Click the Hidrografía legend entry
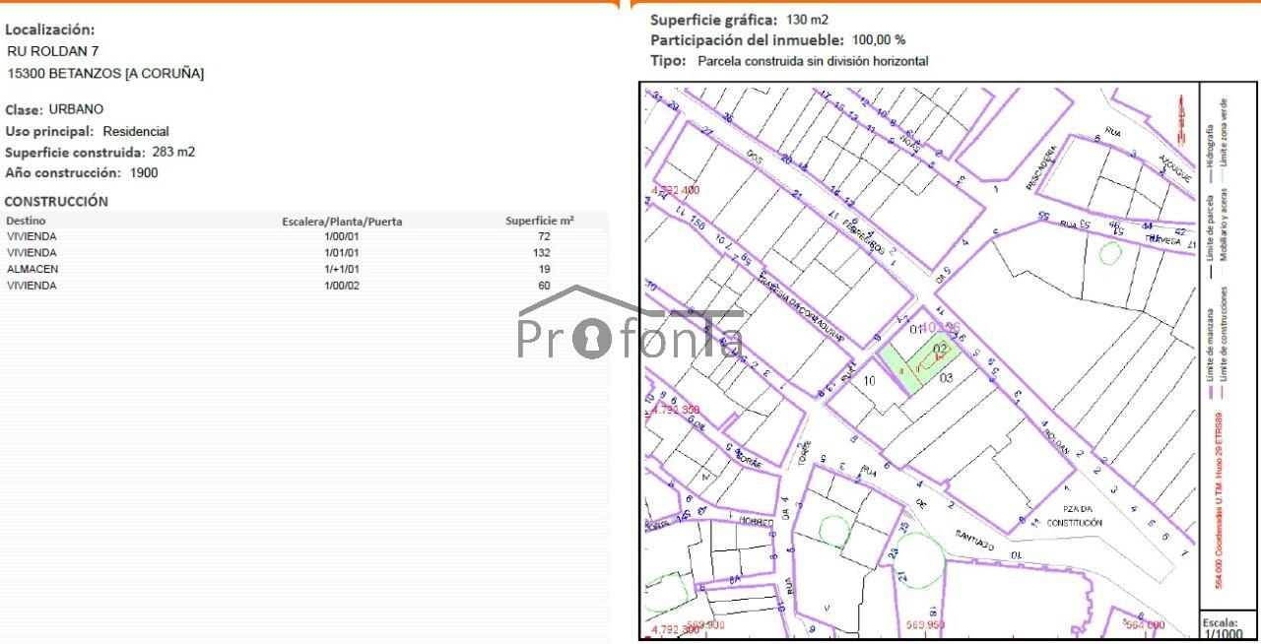 1211,144
